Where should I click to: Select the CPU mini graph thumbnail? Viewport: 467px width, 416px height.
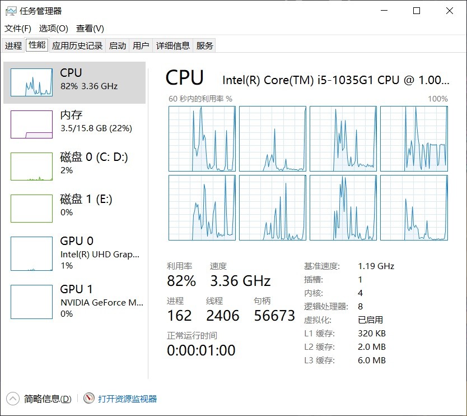31,82
